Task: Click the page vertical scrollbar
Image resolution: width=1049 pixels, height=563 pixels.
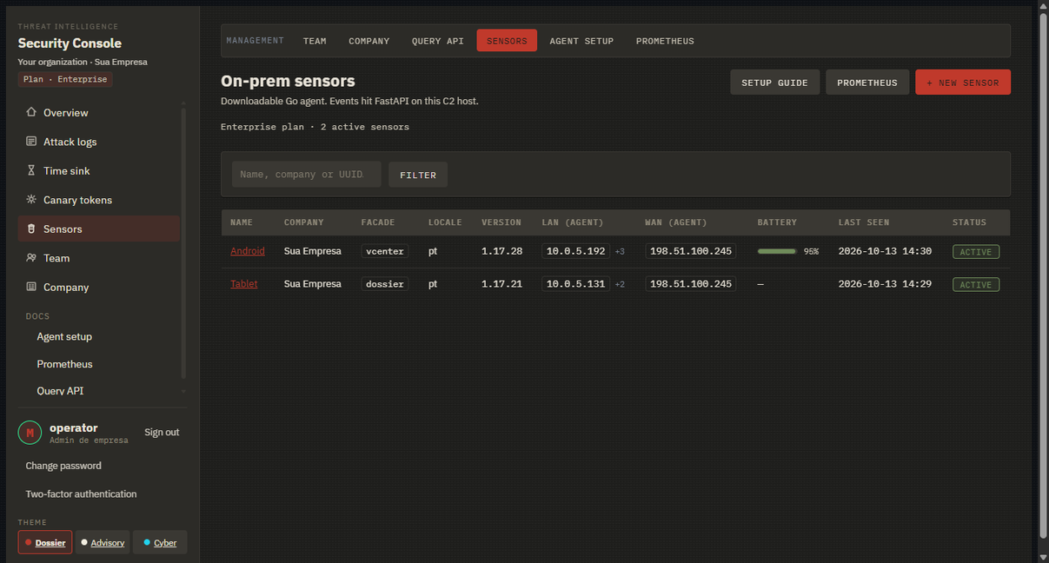Action: (x=1044, y=277)
